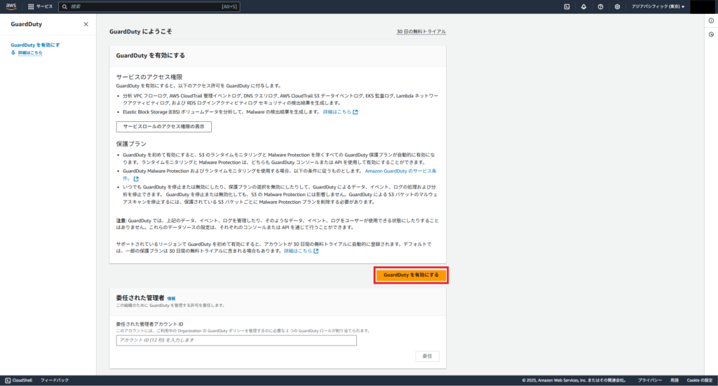This screenshot has width=718, height=386.
Task: Click the 委任 button
Action: point(427,357)
